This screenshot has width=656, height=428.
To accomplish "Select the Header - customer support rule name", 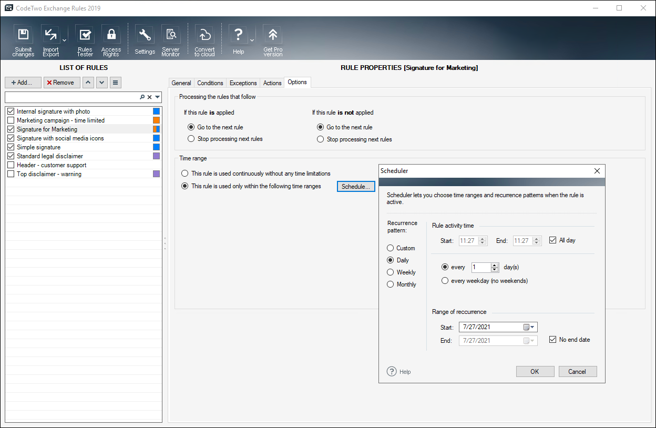I will click(52, 165).
